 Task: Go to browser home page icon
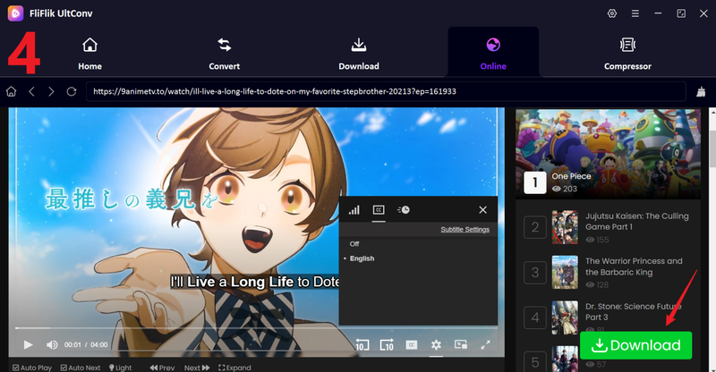[x=11, y=91]
